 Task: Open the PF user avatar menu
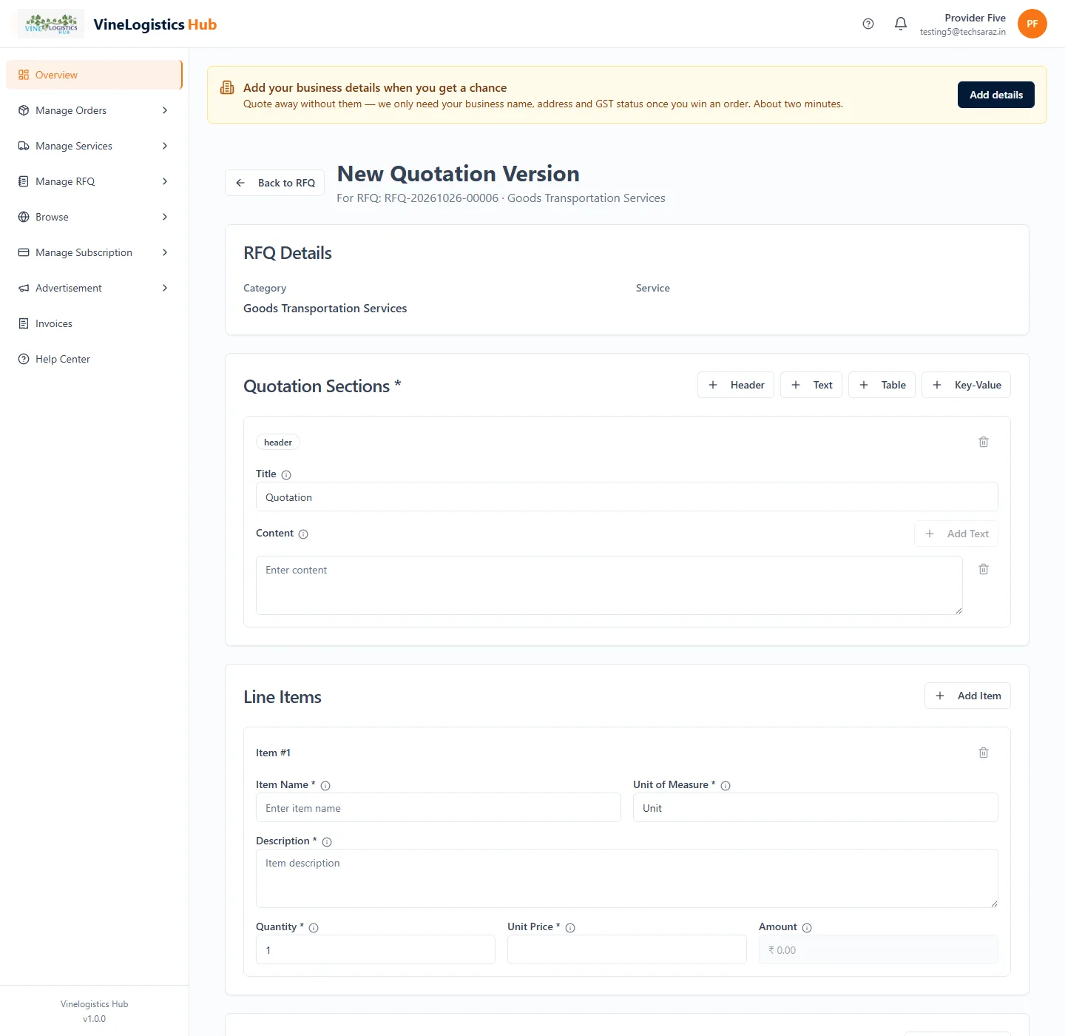point(1032,24)
